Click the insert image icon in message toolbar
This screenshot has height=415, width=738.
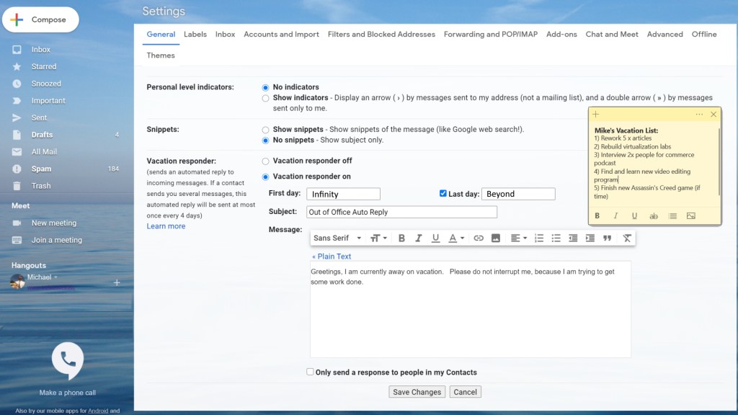(496, 238)
